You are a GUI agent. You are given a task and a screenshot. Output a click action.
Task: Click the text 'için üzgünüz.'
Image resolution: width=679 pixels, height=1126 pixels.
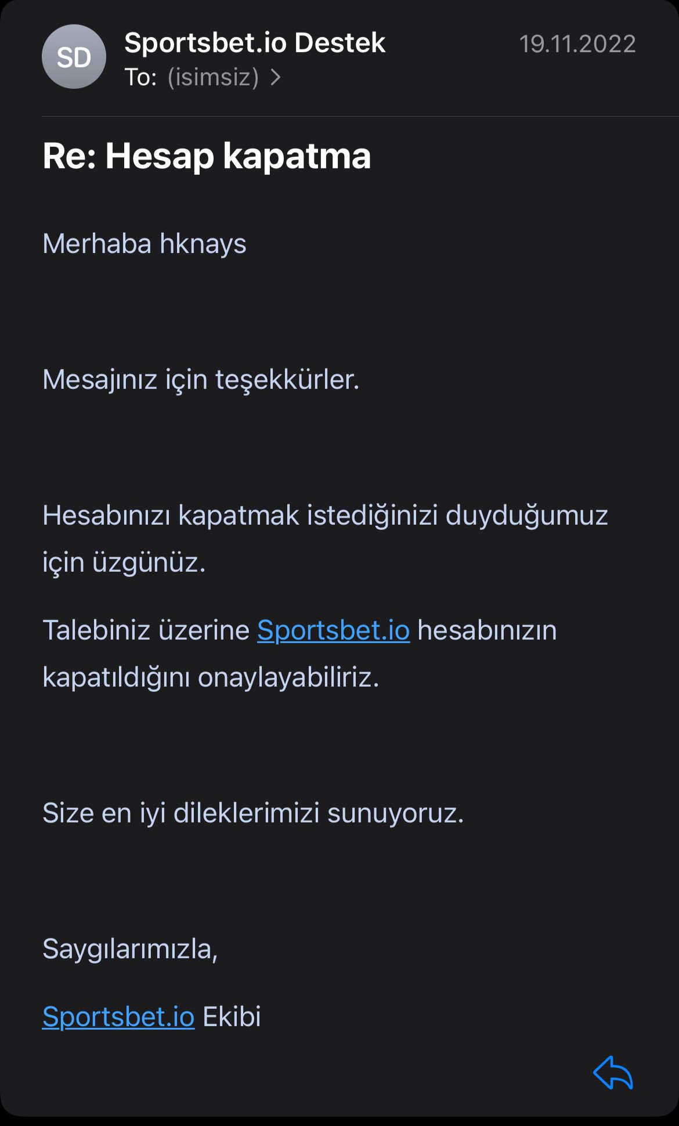[x=124, y=563]
